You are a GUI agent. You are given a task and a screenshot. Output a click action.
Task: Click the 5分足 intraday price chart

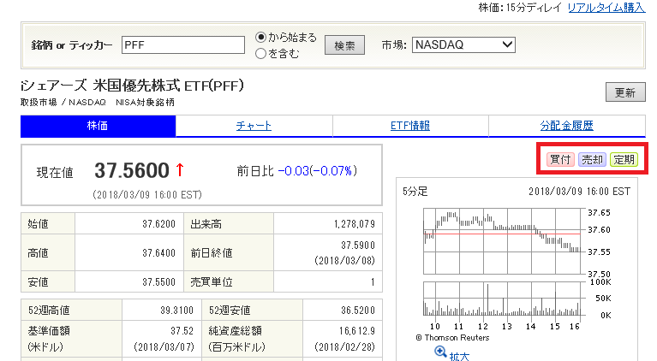(502, 241)
